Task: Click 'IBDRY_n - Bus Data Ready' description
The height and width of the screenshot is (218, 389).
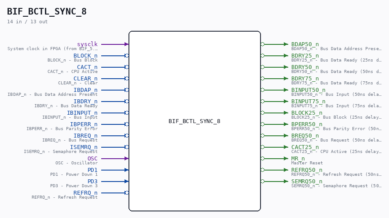Action: tap(66, 105)
